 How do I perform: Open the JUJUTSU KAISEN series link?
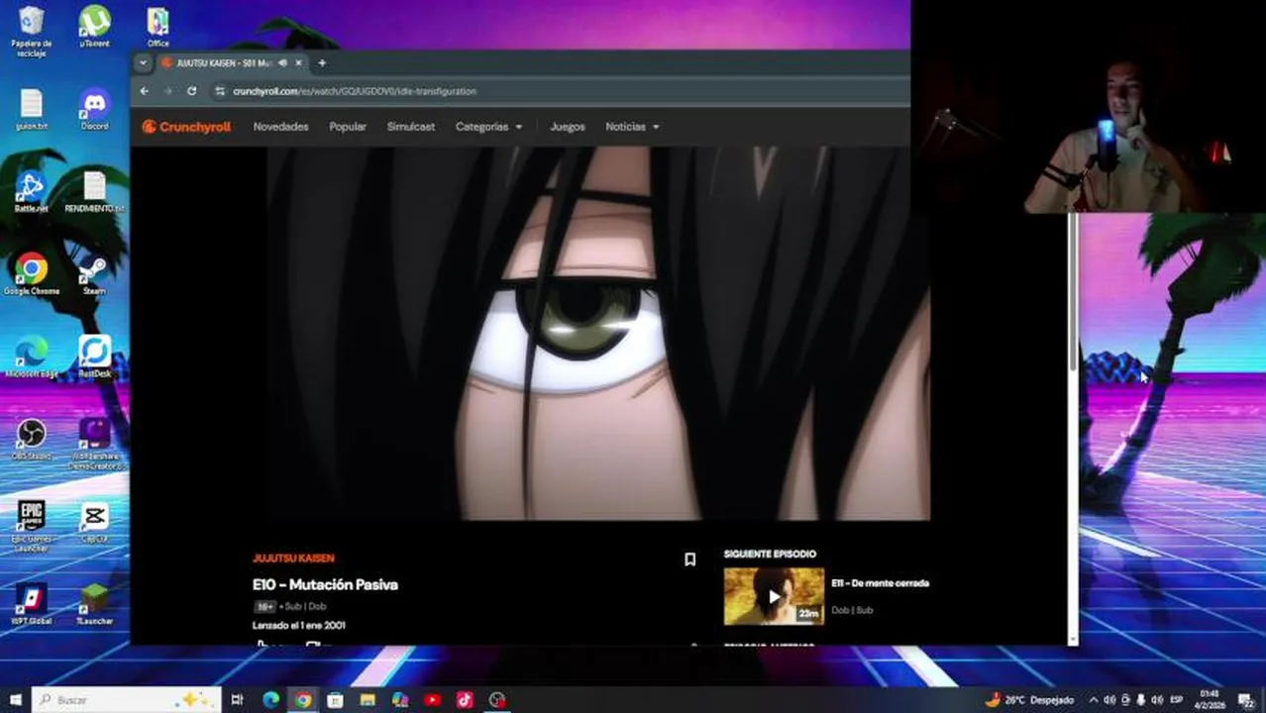pyautogui.click(x=293, y=559)
